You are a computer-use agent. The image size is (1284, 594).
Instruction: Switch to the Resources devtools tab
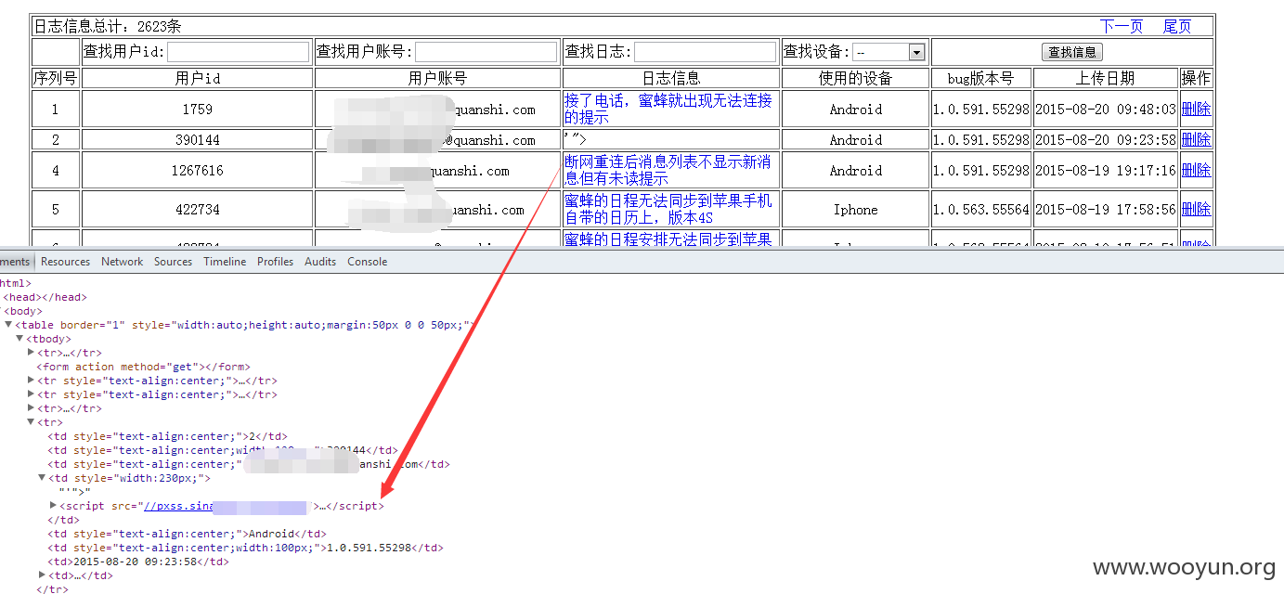66,262
